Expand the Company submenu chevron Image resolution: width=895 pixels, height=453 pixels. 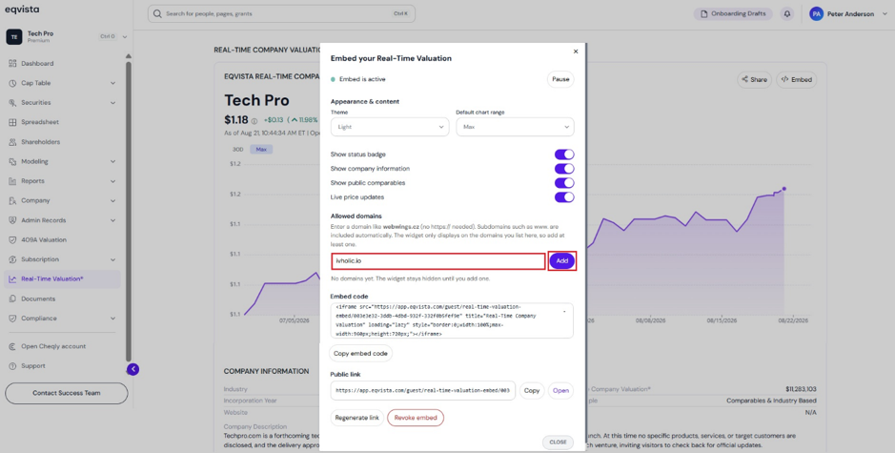(x=112, y=200)
